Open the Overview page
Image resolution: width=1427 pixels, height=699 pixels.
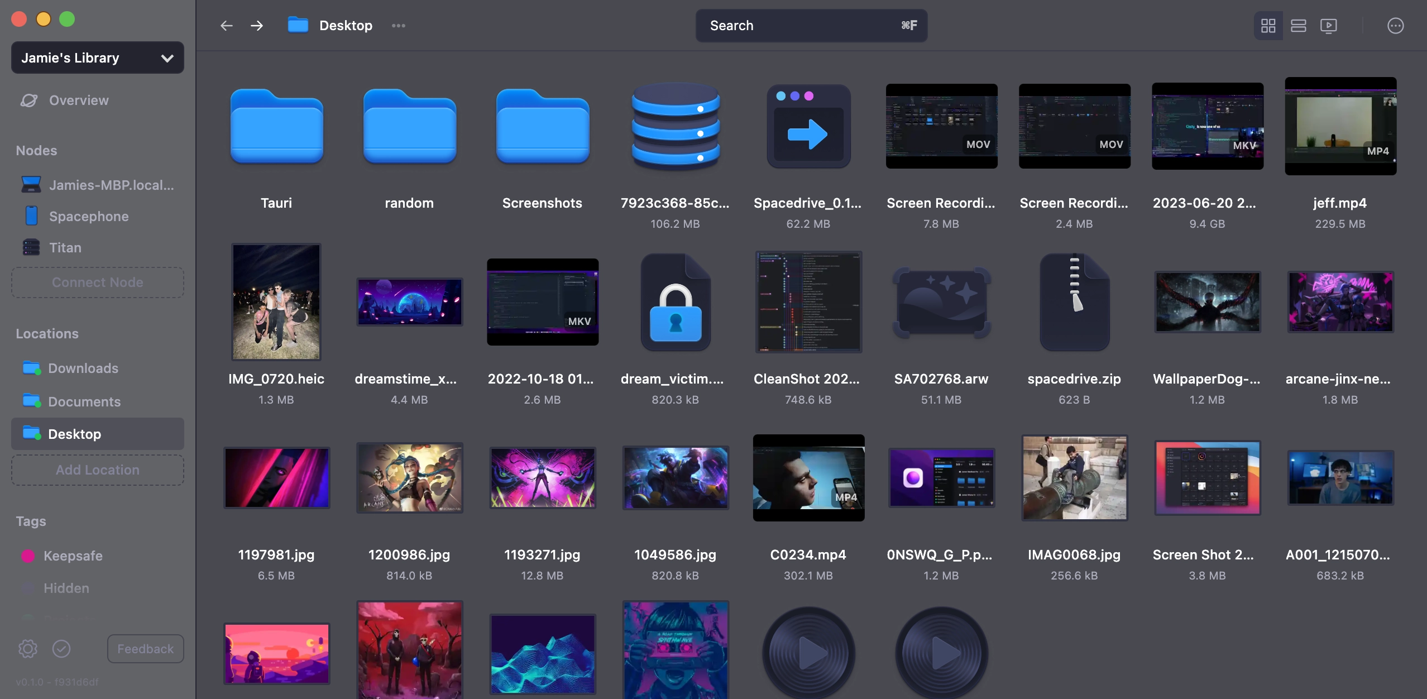(78, 100)
